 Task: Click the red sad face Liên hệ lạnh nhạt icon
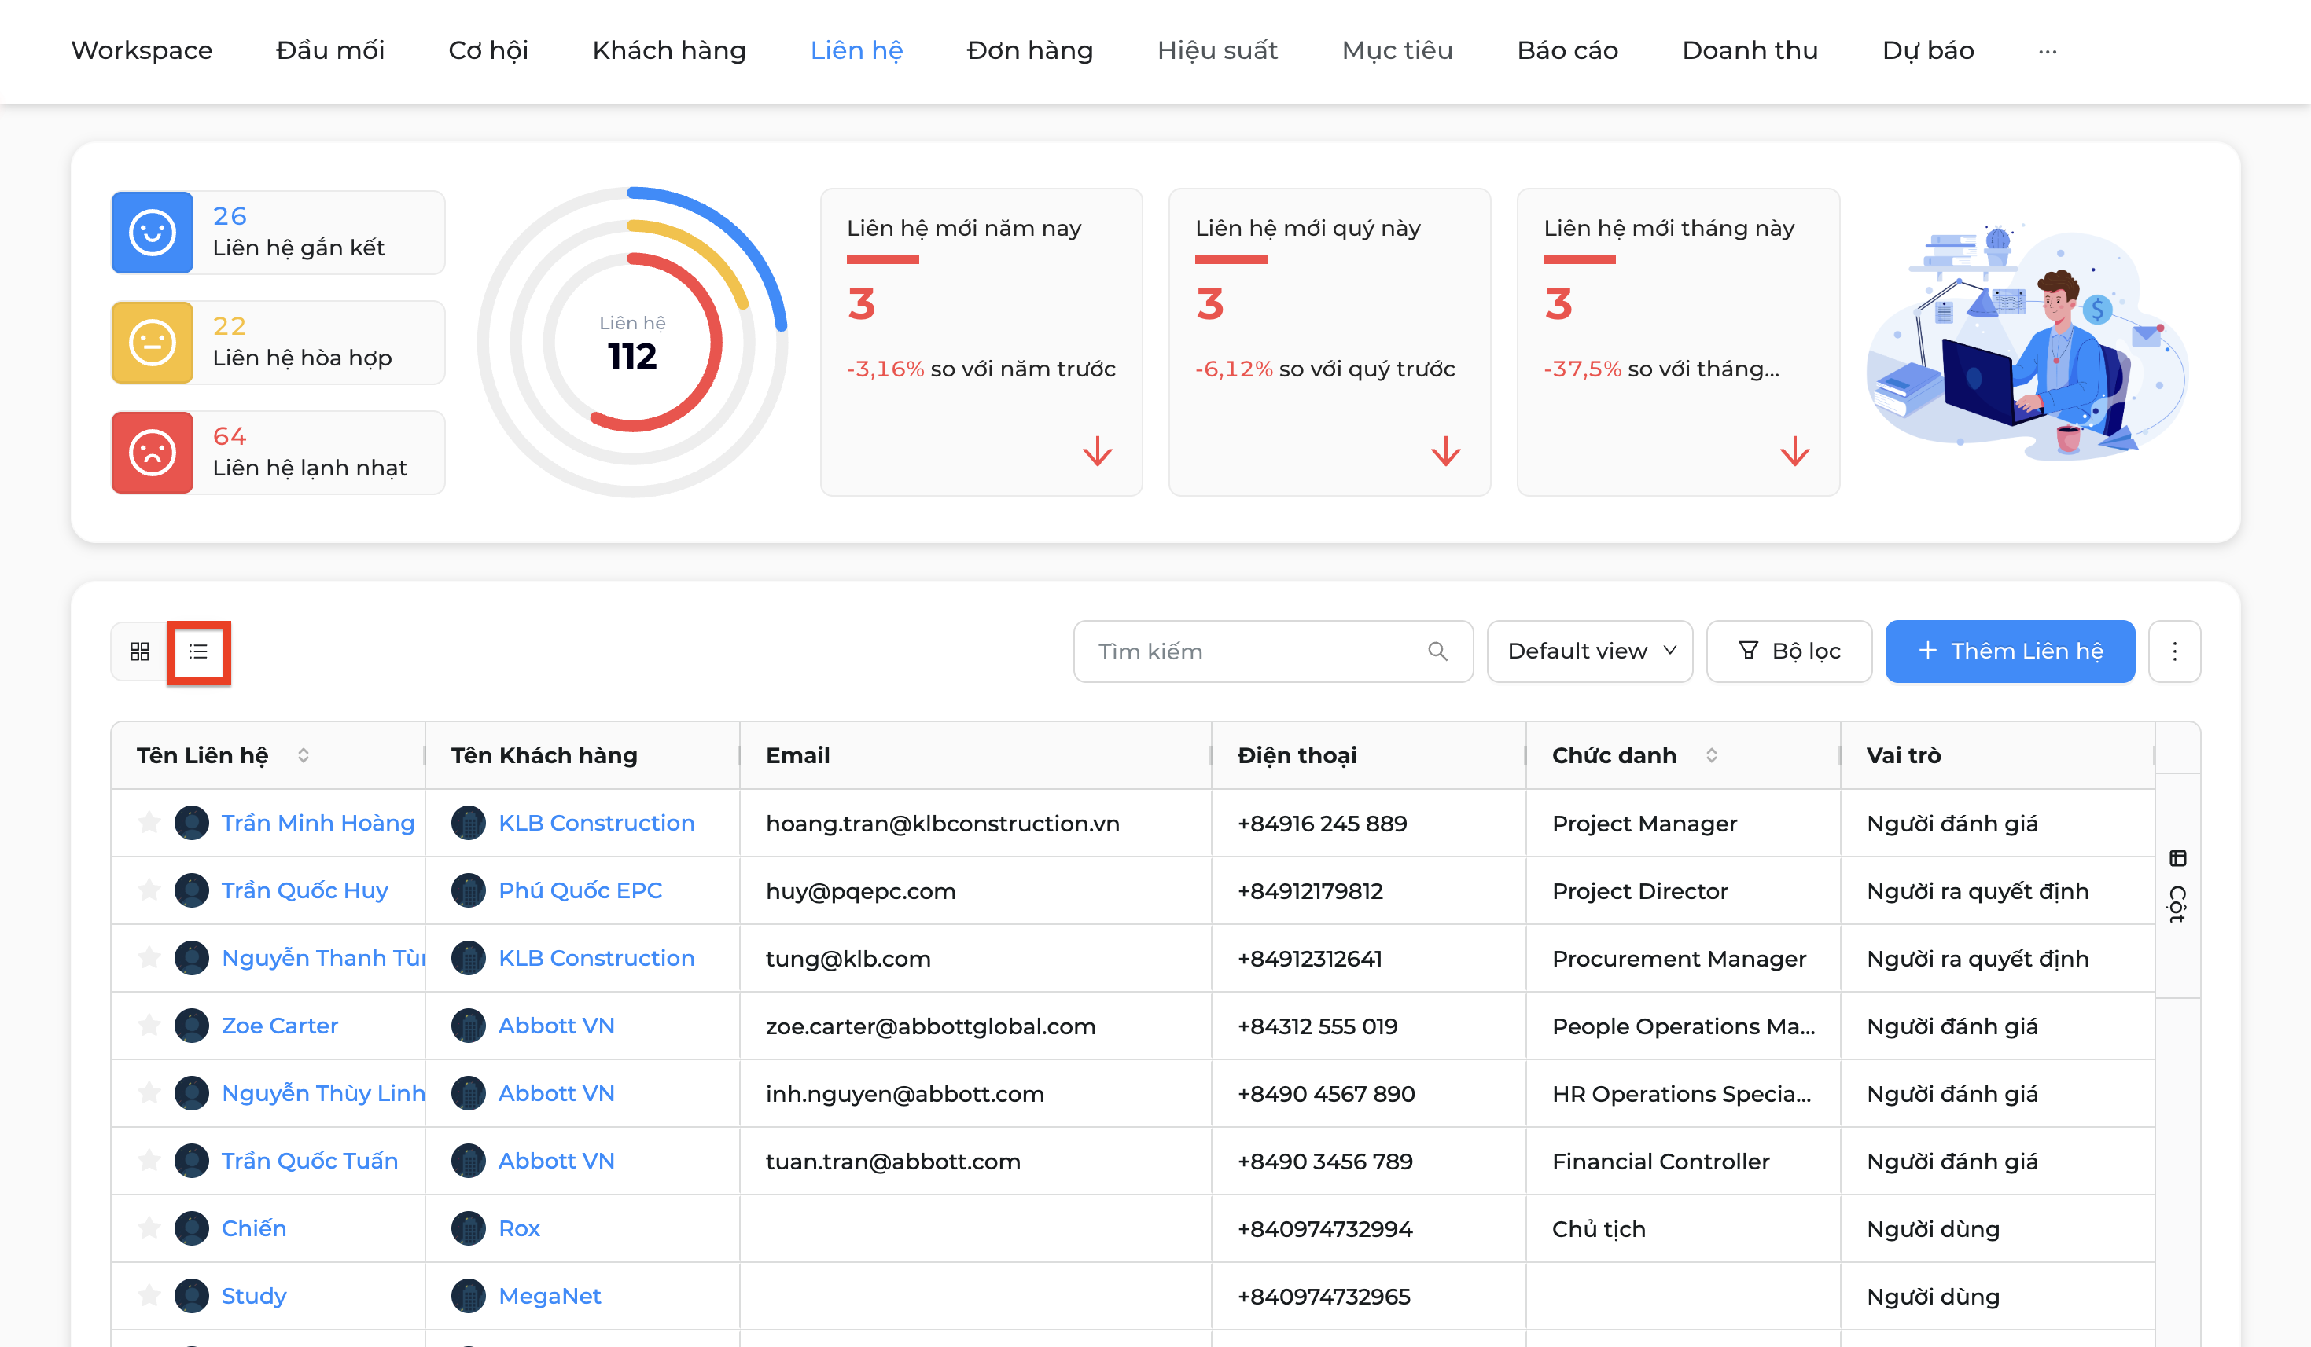153,453
